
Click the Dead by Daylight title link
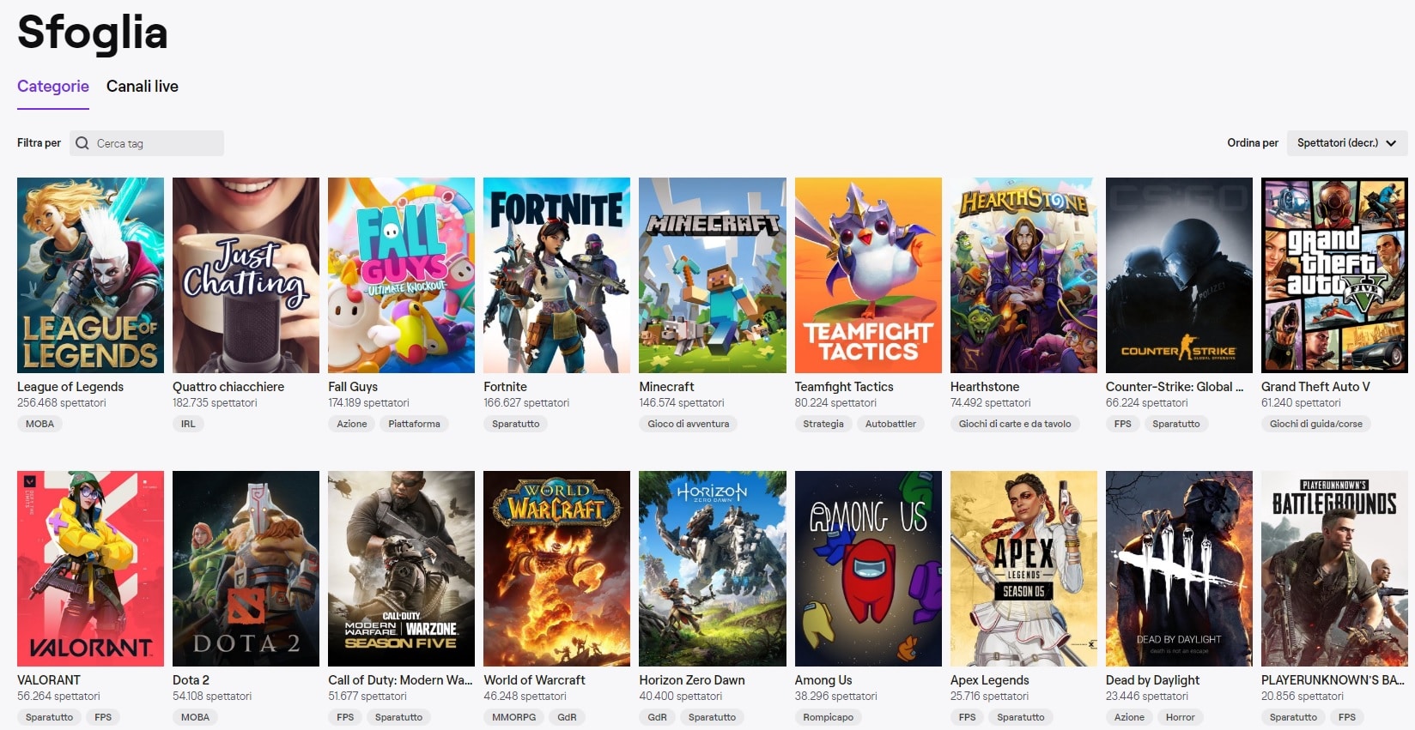click(x=1152, y=680)
